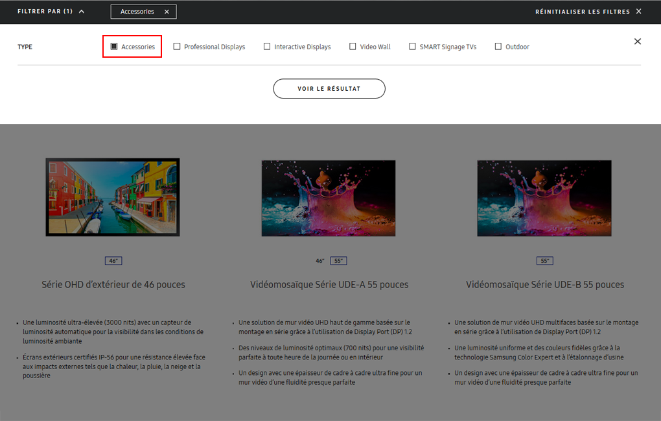Viewport: 661px width, 421px height.
Task: Open Vidéomosaïque Série UDE-B 55 pouces title
Action: [545, 285]
